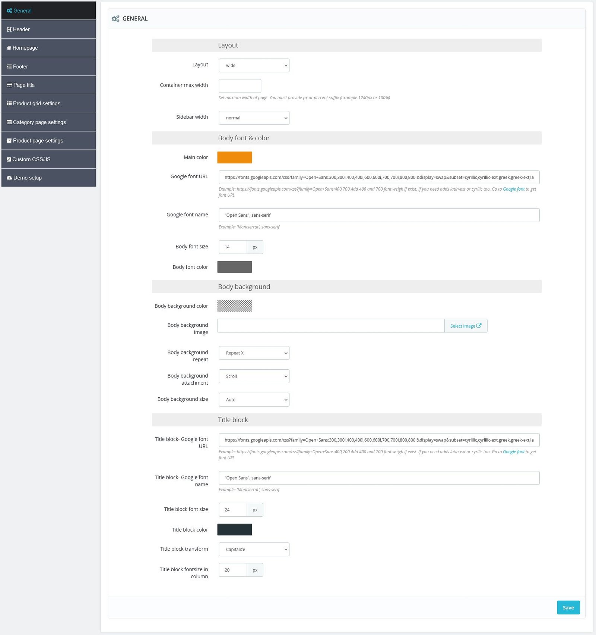
Task: Go to Custom CSS/JS tab
Action: 48,159
